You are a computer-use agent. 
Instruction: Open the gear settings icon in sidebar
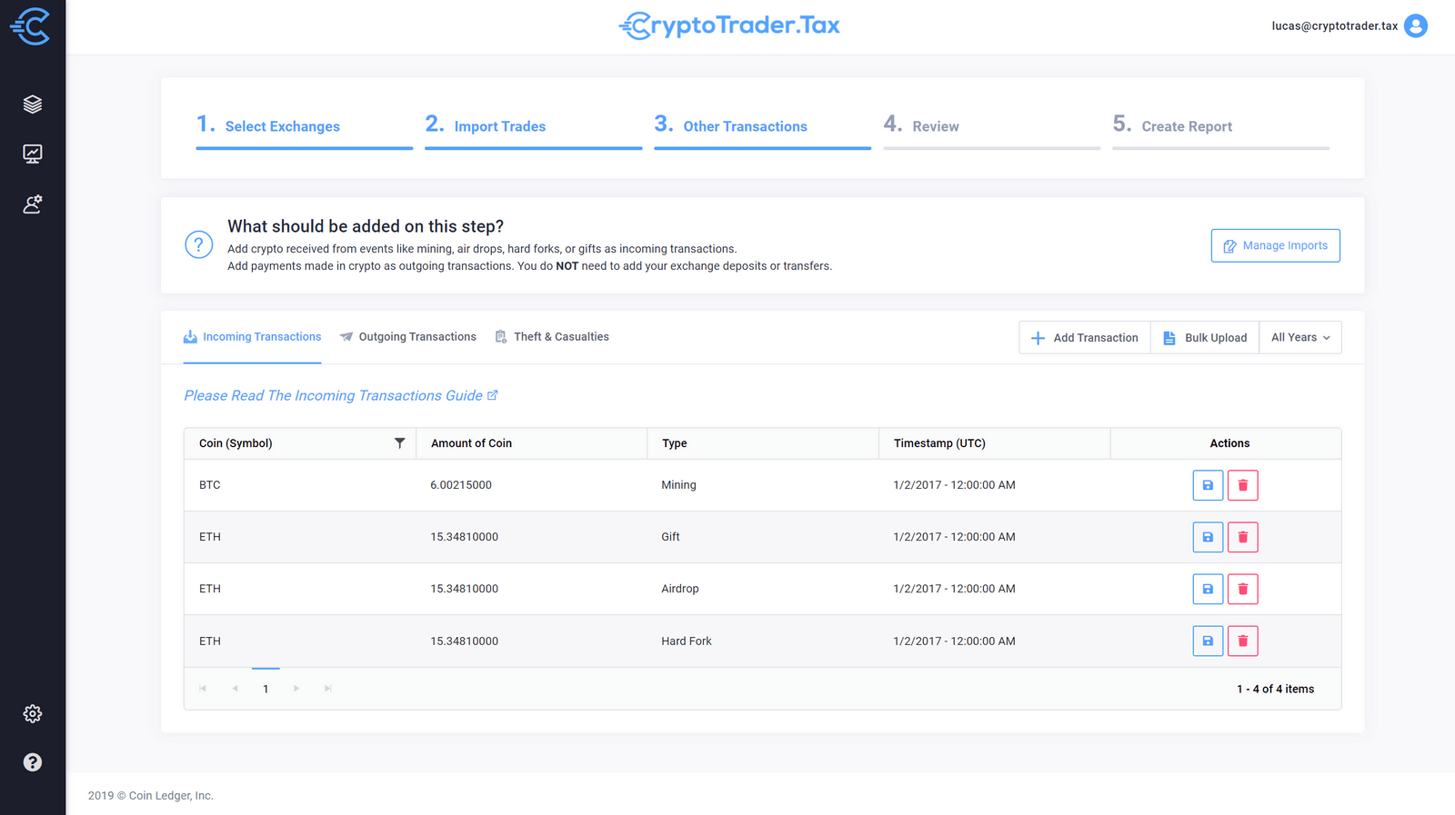[33, 713]
